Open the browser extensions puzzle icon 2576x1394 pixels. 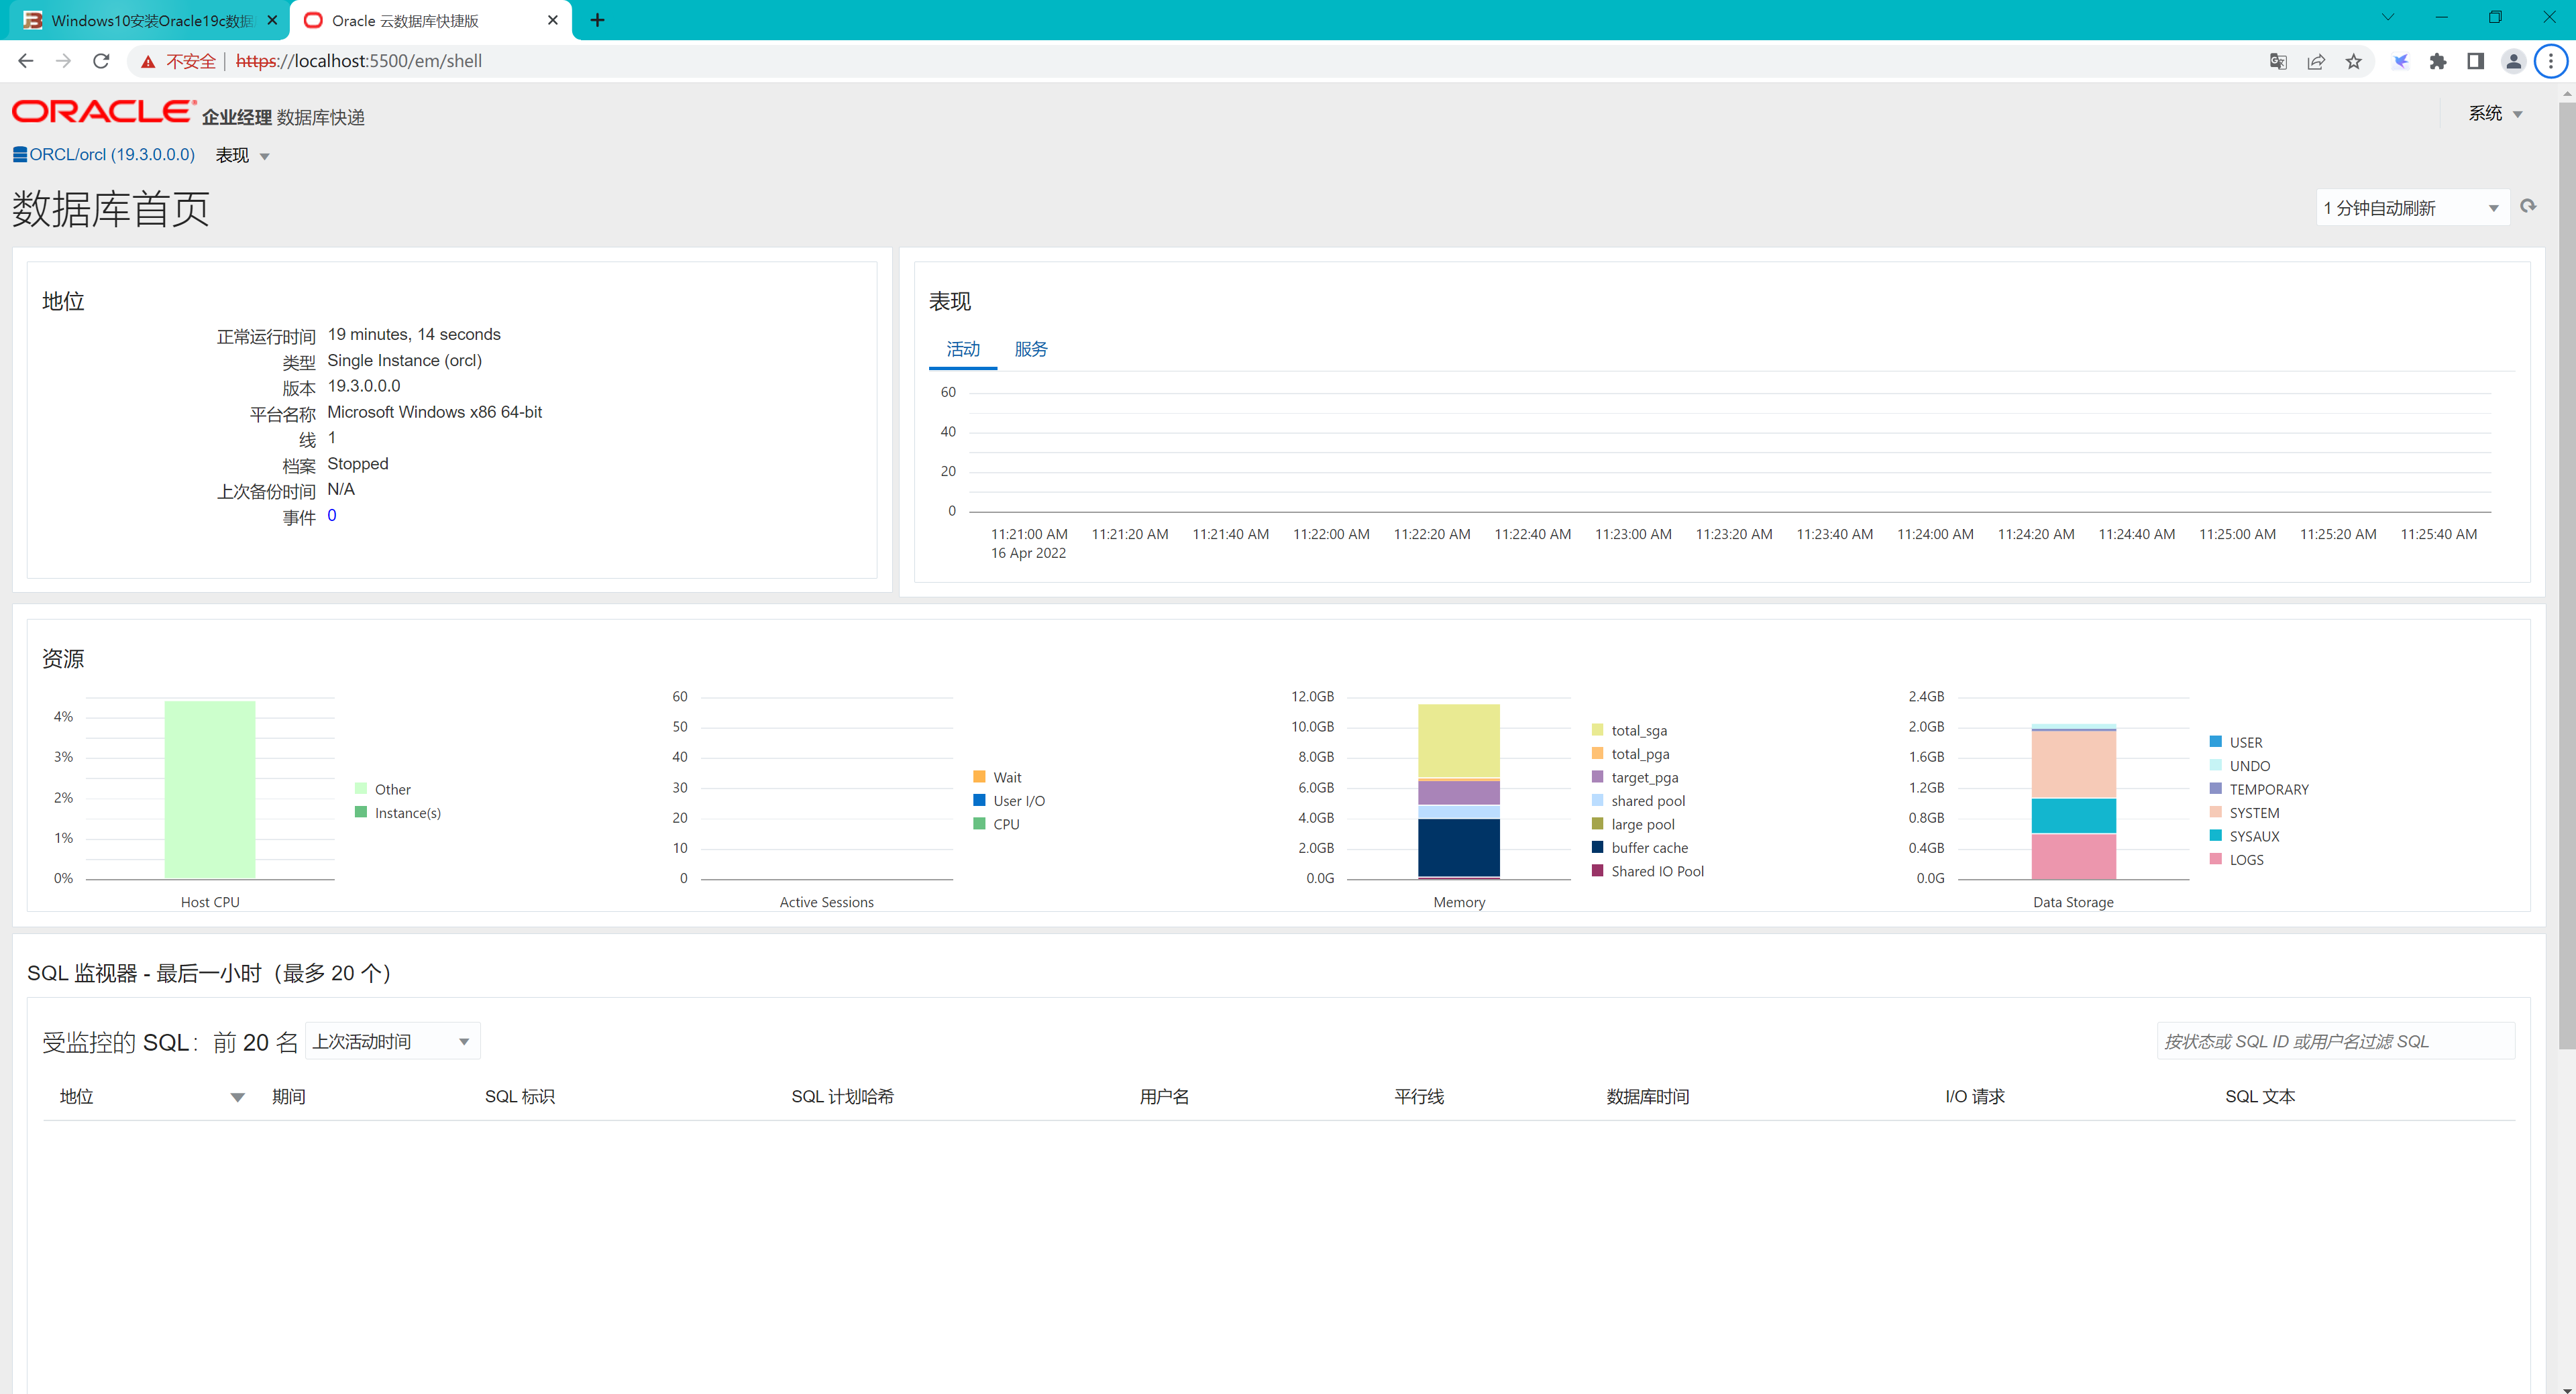(x=2438, y=61)
